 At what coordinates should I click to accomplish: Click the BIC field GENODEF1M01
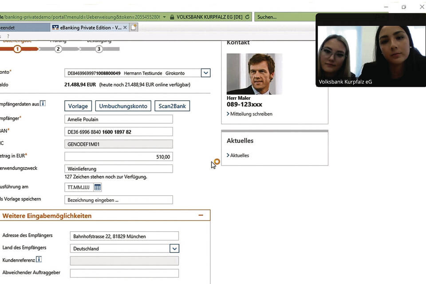coord(118,144)
